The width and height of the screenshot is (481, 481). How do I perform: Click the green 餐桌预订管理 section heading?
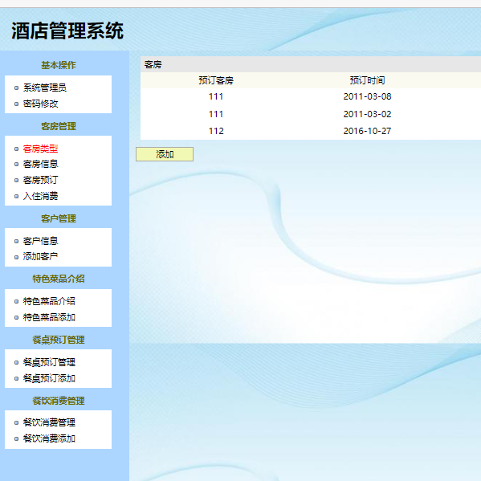pos(59,340)
